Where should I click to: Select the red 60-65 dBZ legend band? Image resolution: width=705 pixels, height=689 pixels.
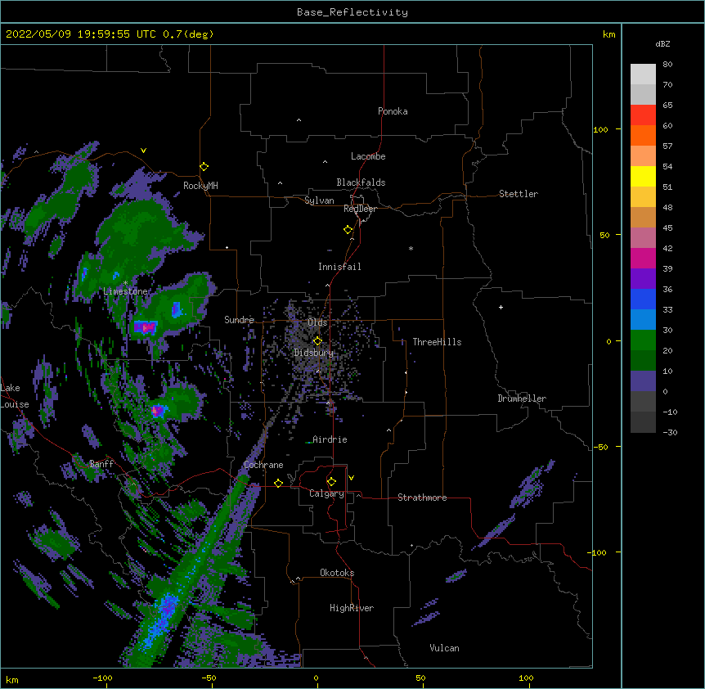click(643, 115)
